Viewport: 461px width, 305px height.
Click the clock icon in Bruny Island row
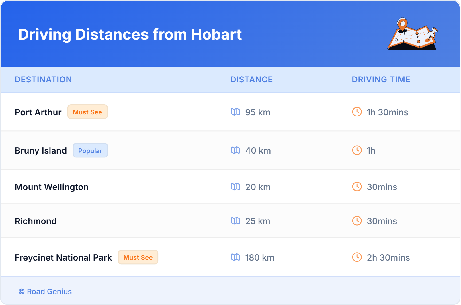click(357, 150)
